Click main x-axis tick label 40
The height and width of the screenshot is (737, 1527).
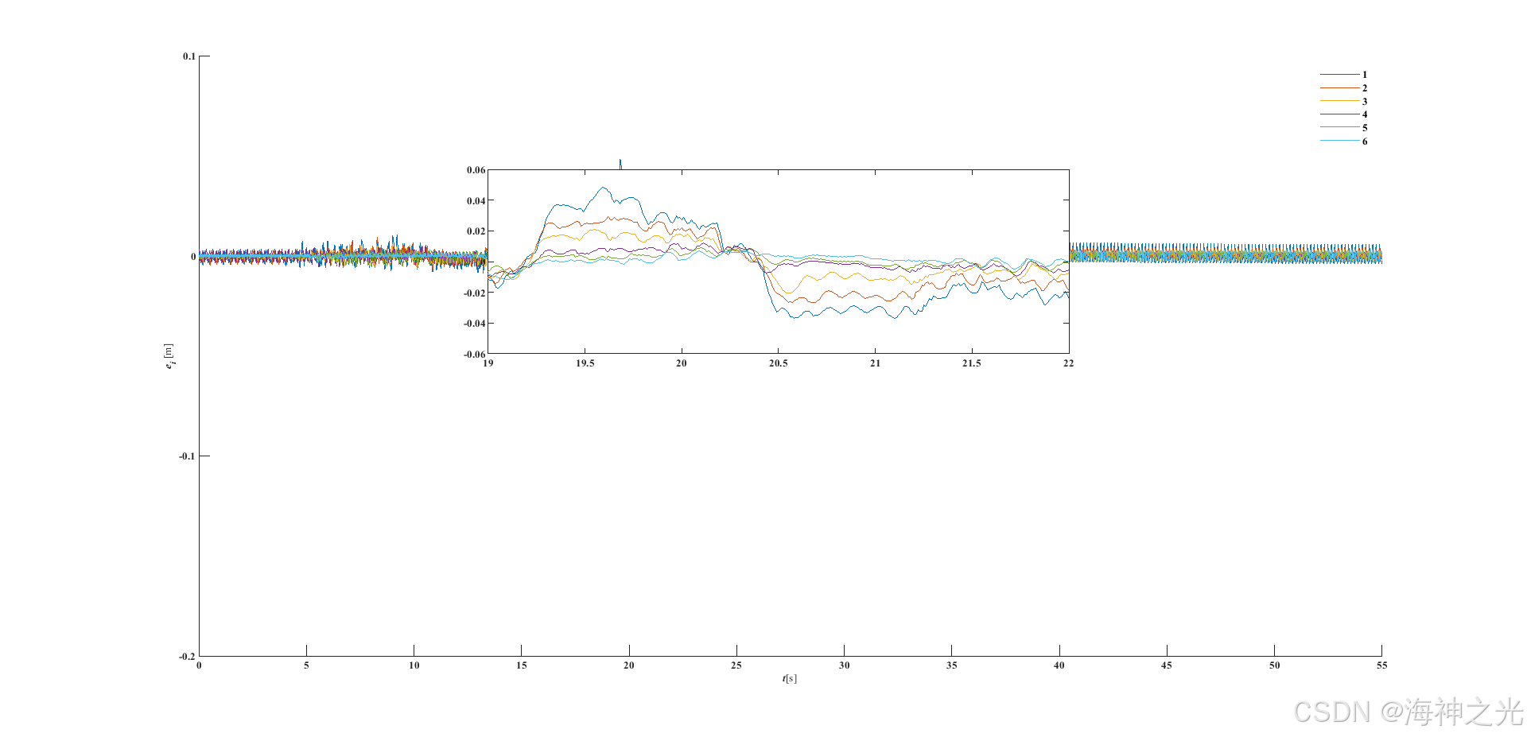click(x=1059, y=665)
